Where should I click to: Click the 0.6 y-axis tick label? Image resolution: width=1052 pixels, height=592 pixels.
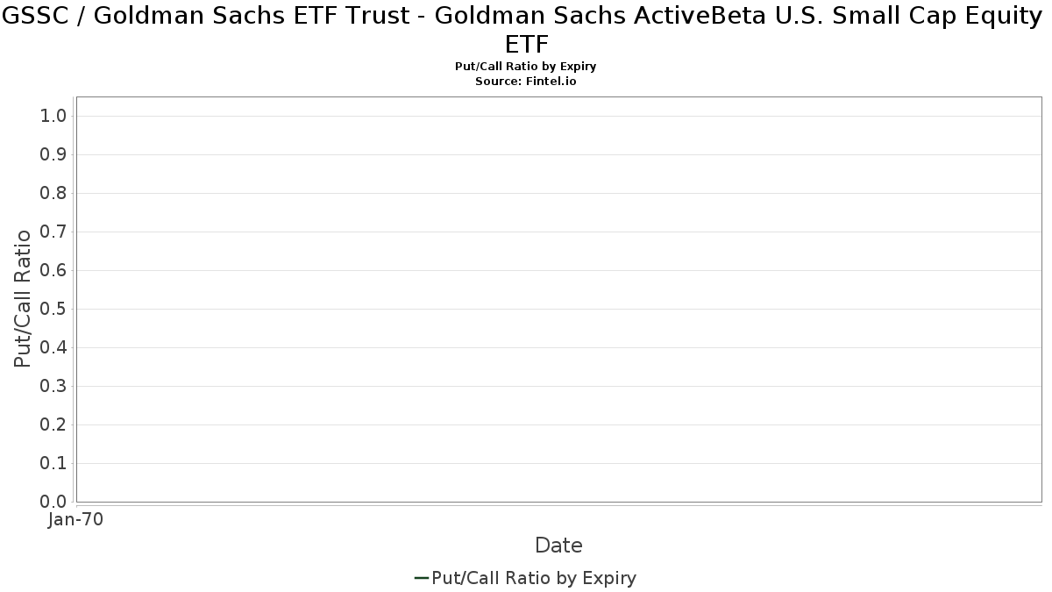(53, 271)
